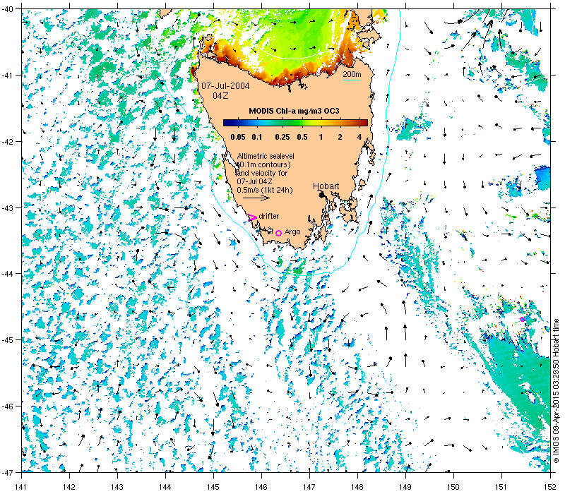This screenshot has width=565, height=494.
Task: Click the Hobart city marker dot
Action: point(322,195)
